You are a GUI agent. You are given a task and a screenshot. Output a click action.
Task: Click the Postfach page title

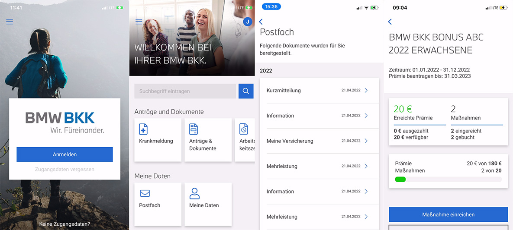[277, 32]
